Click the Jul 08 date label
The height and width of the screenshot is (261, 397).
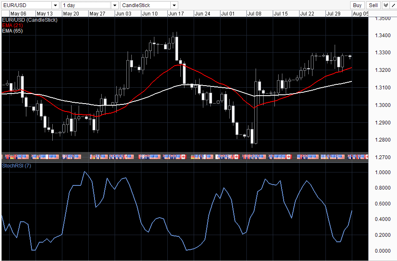click(254, 14)
